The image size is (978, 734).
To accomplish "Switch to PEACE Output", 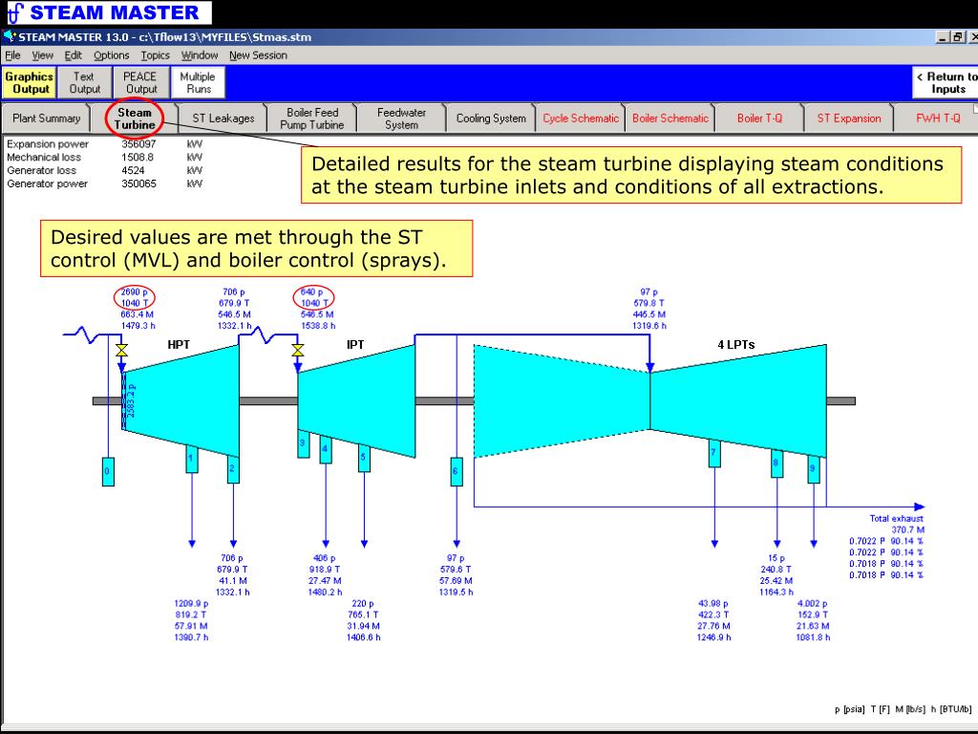I will (141, 82).
